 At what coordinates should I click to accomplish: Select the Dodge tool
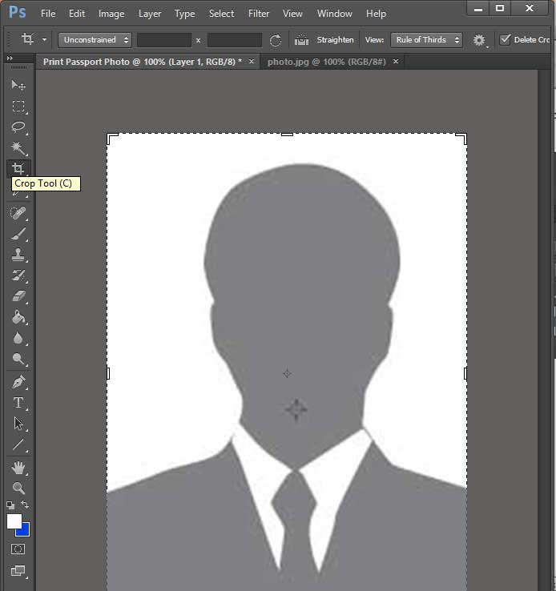pyautogui.click(x=18, y=359)
